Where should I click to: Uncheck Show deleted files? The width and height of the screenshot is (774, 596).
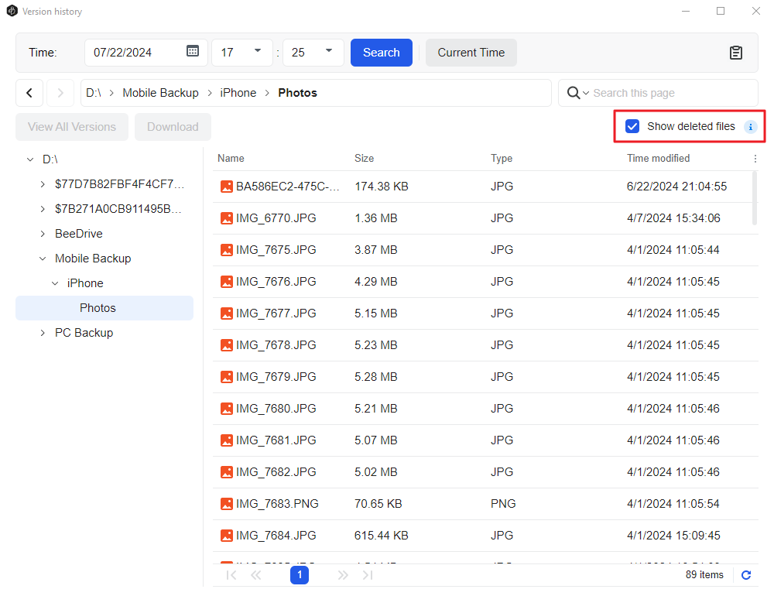(x=632, y=125)
